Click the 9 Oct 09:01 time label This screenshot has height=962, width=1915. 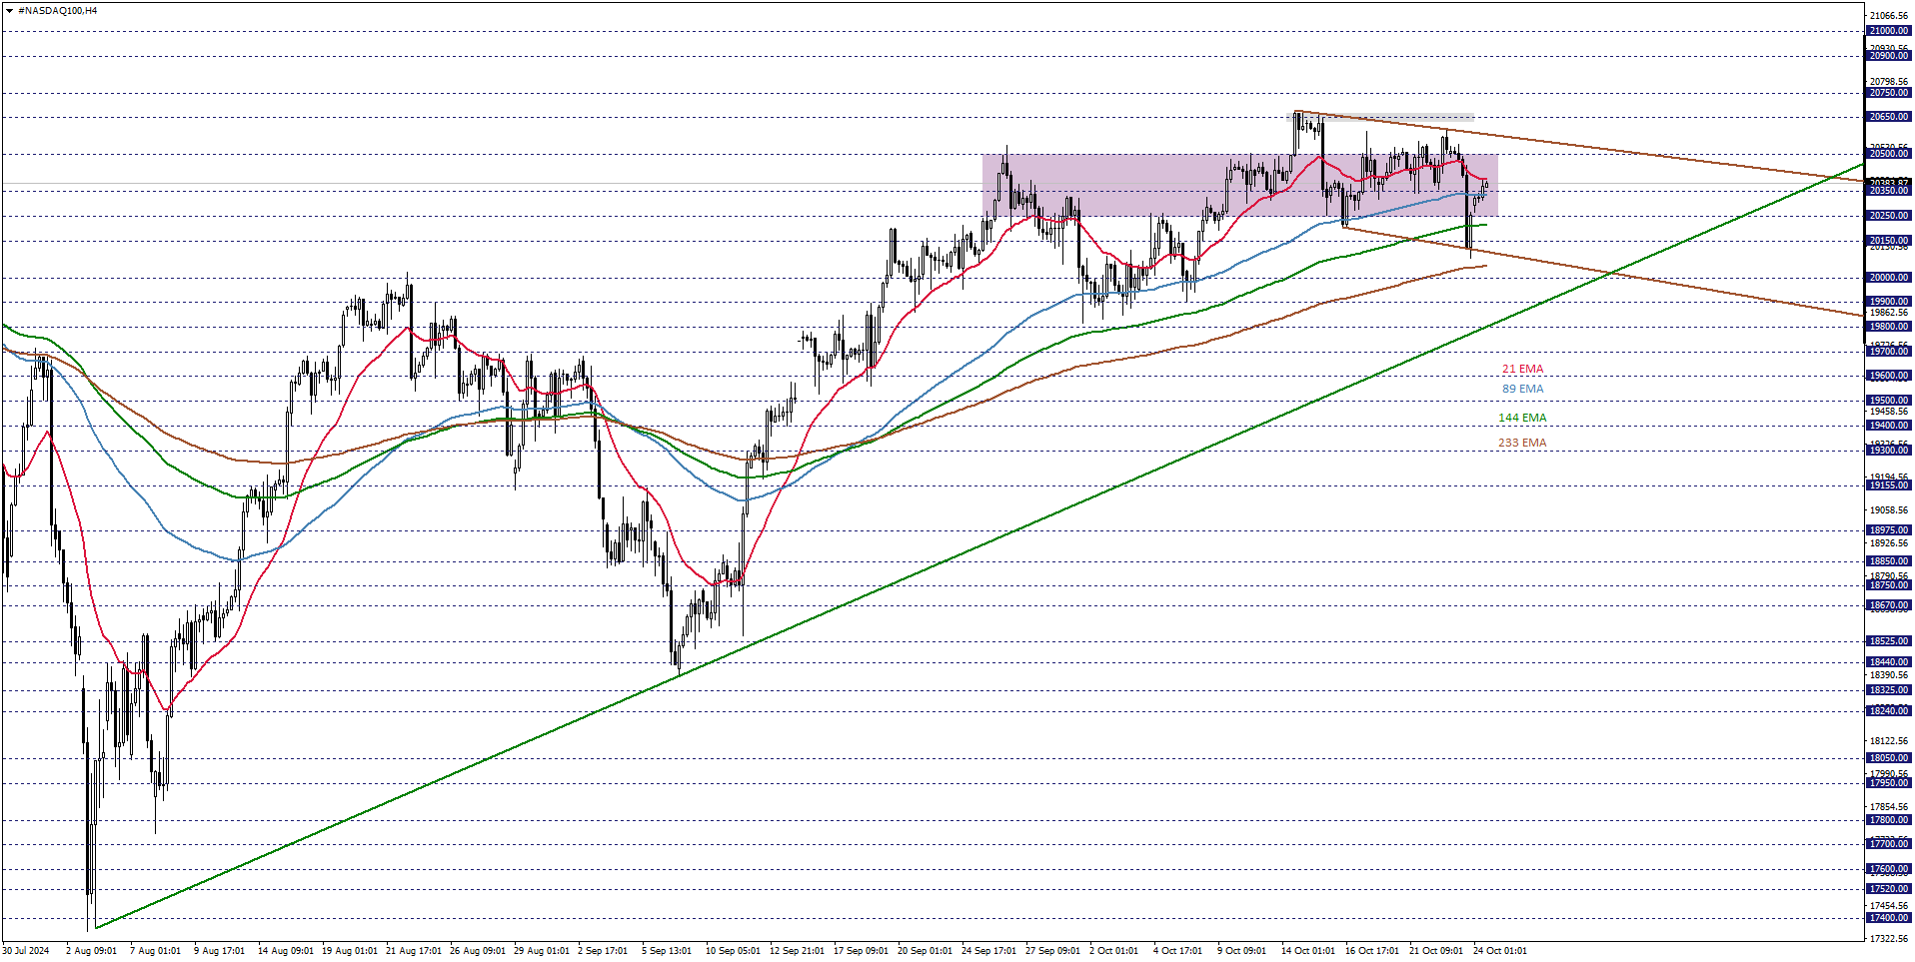pyautogui.click(x=1242, y=951)
